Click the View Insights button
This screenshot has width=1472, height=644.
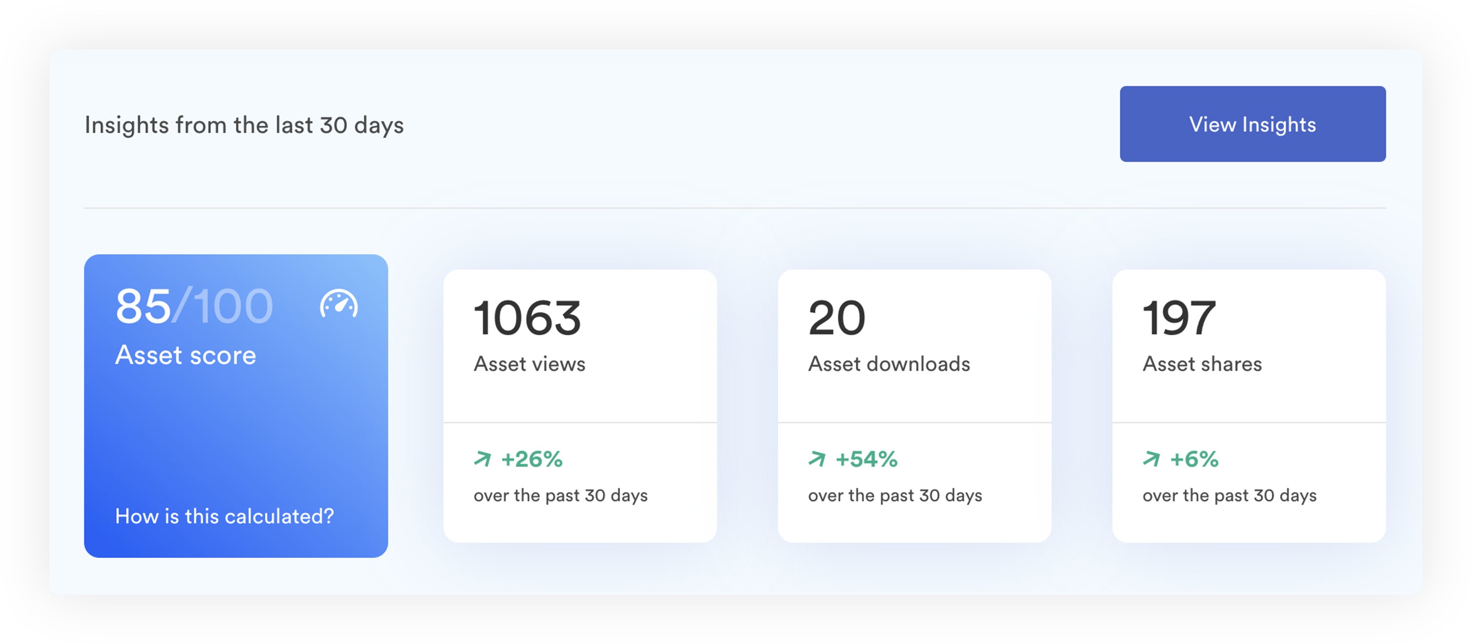1252,124
